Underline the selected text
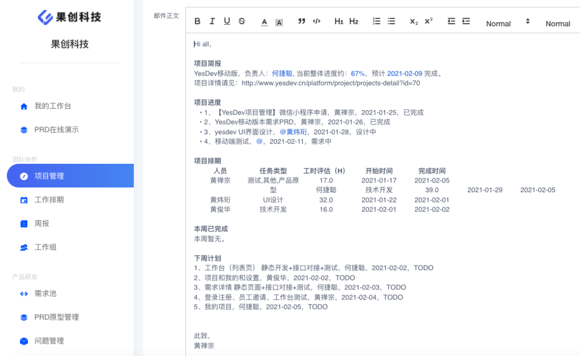This screenshot has width=580, height=356. pos(227,21)
